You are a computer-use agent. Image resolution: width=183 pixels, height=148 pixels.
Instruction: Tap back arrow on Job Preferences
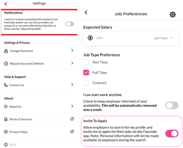pos(86,12)
